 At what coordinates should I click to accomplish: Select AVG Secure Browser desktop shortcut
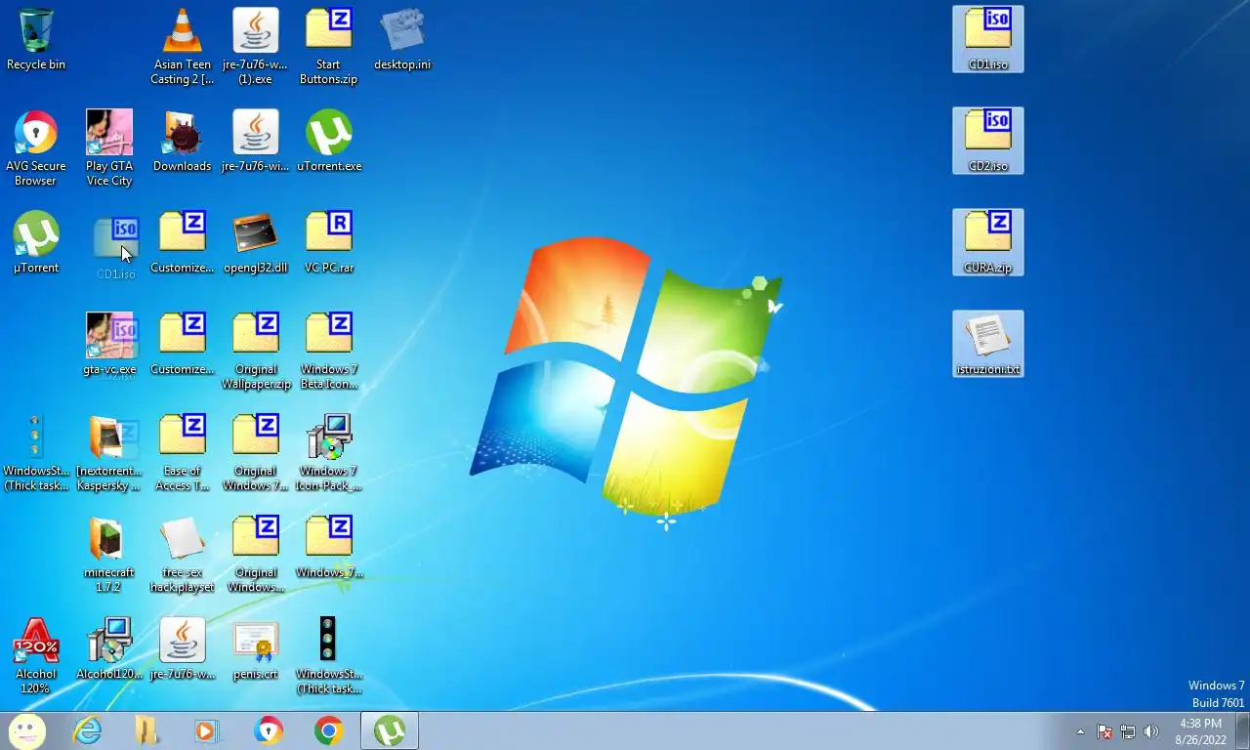point(36,147)
